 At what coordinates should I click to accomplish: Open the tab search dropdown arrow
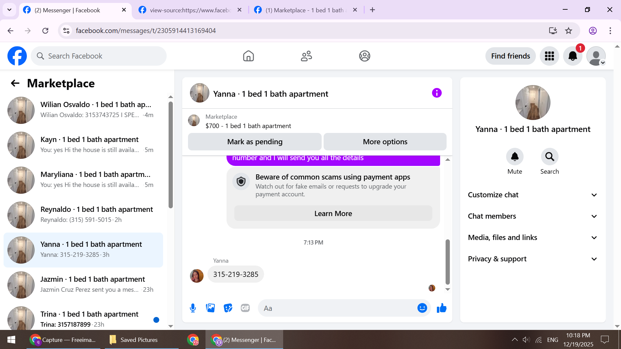[9, 10]
